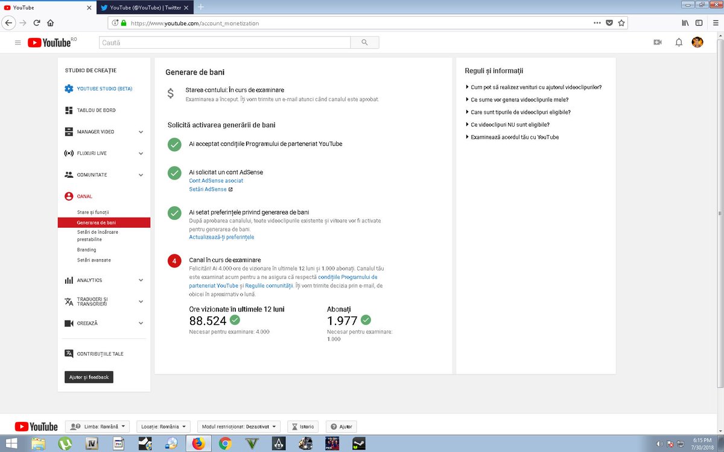
Task: Go back with browser back arrow
Action: pyautogui.click(x=9, y=23)
